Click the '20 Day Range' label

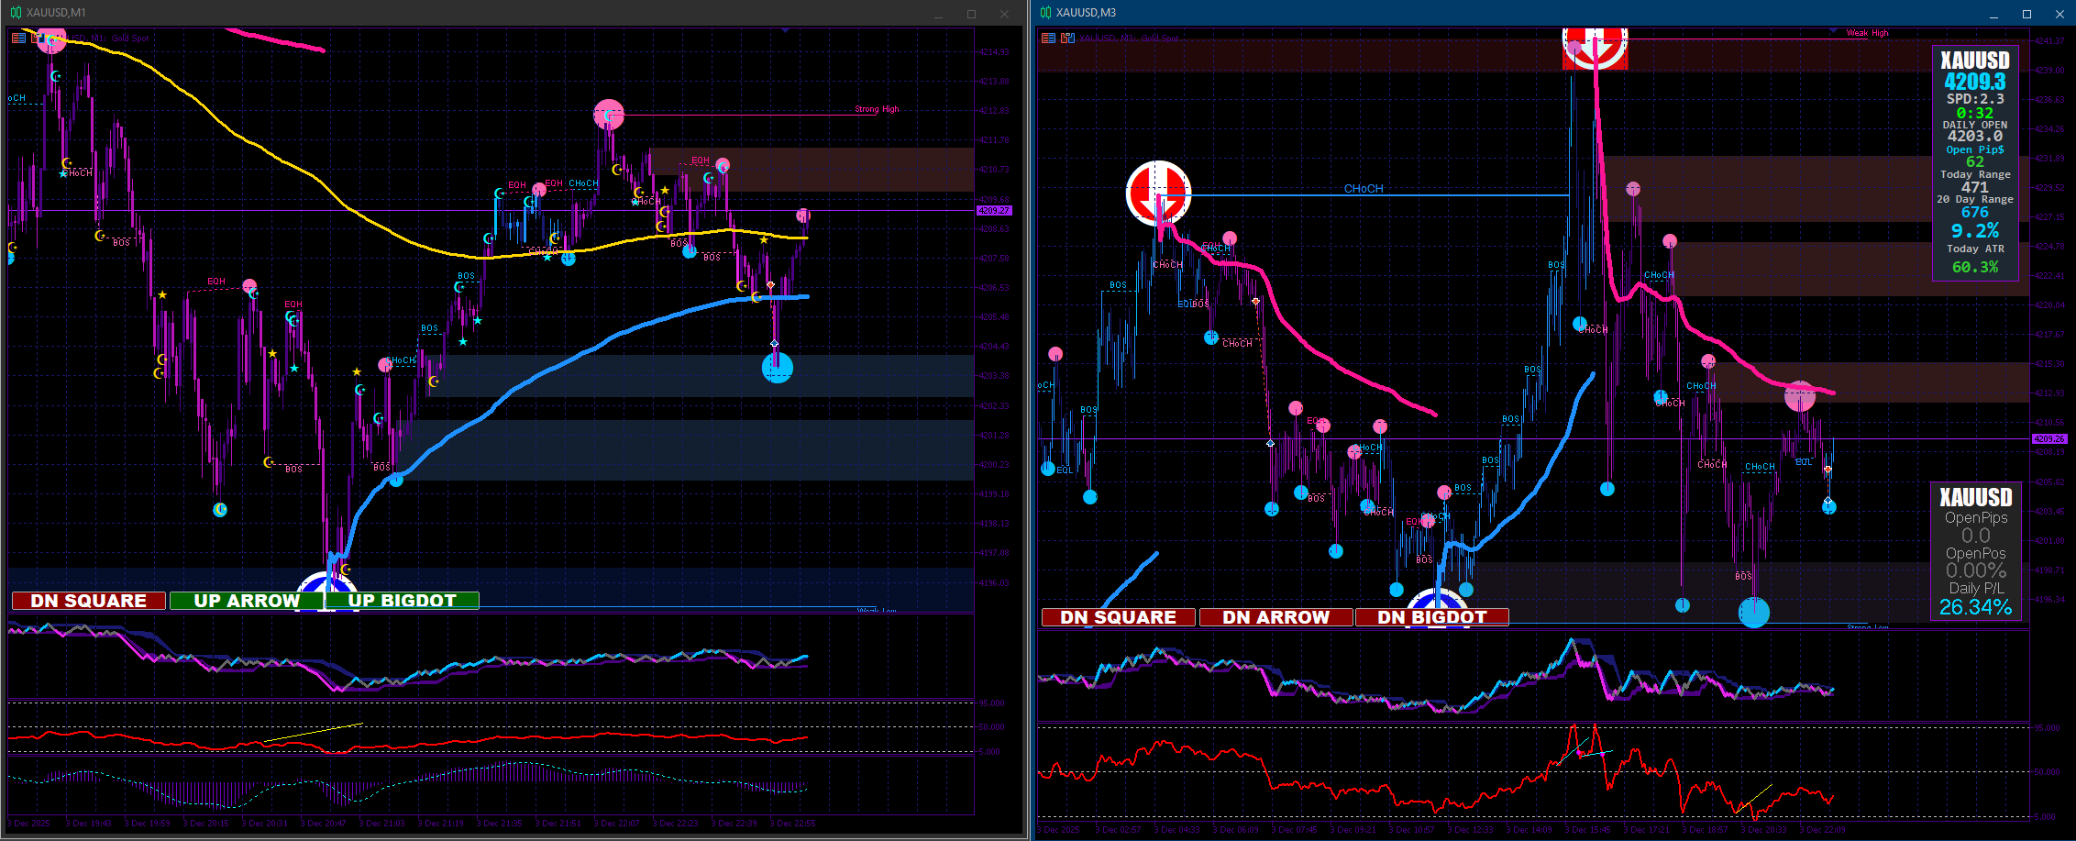(x=1975, y=199)
